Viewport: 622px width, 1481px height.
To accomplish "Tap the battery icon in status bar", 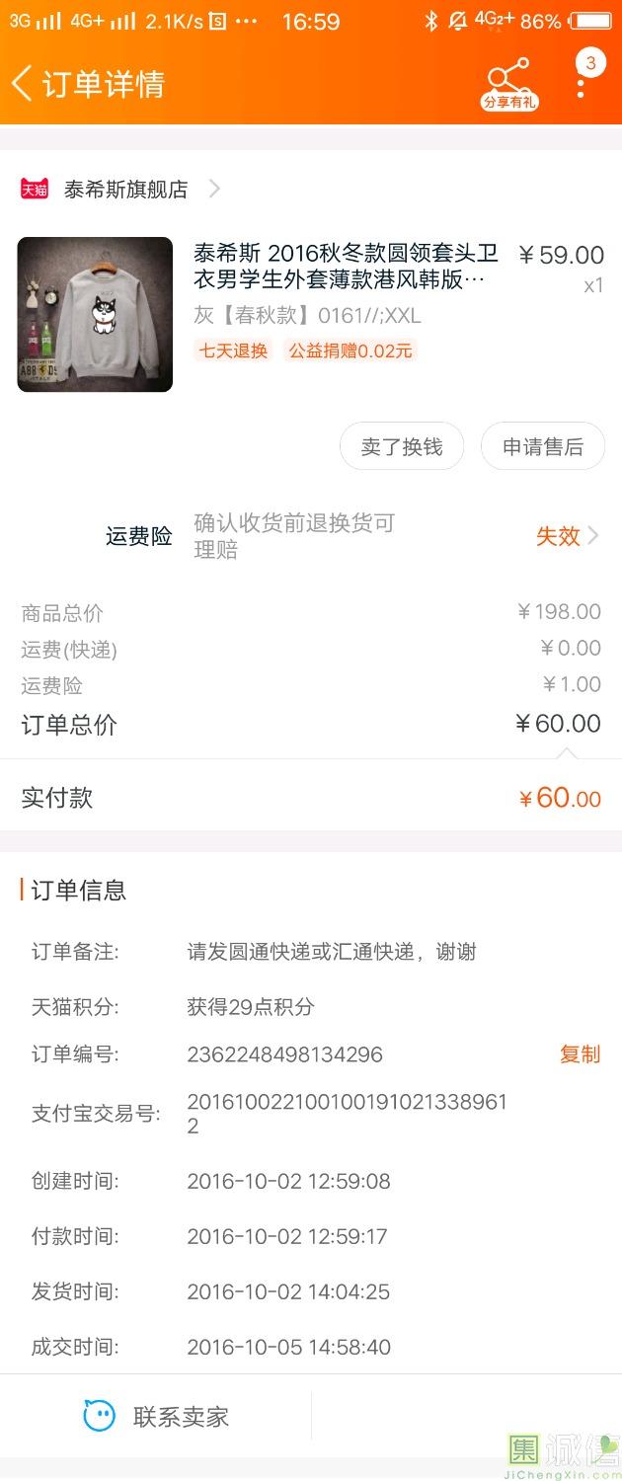I will click(590, 22).
